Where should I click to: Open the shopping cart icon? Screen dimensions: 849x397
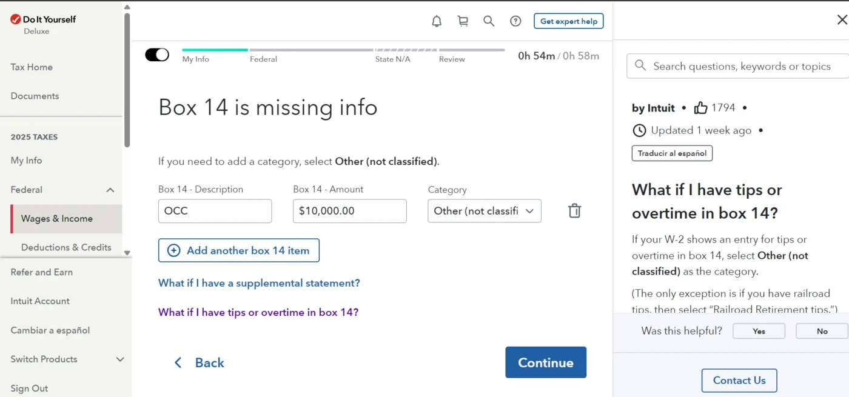463,21
